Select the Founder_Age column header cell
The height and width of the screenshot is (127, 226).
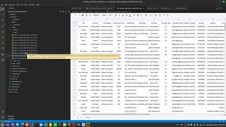(166, 23)
